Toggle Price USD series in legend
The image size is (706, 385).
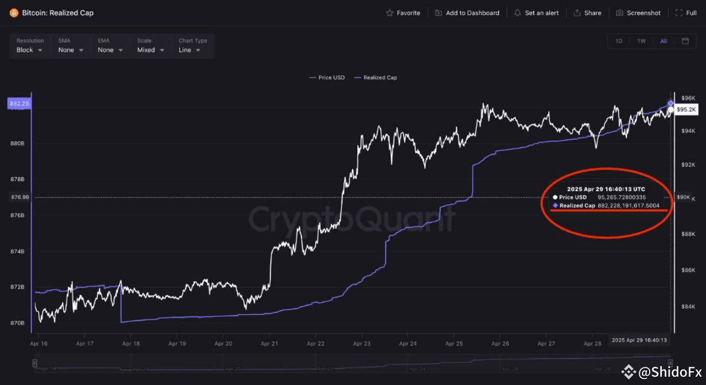pos(327,78)
